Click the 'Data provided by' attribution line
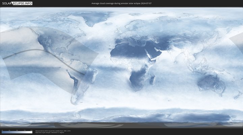The image size is (243, 135). click(53, 131)
